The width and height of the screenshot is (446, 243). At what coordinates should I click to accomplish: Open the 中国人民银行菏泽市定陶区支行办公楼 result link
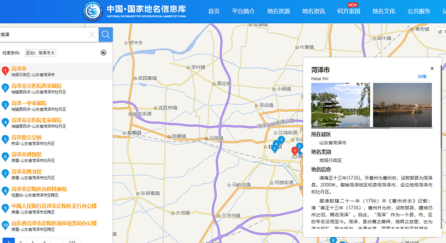click(x=54, y=206)
